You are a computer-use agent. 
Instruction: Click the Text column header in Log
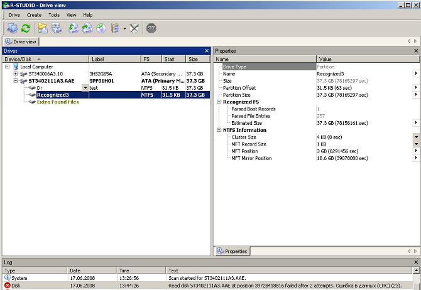(288, 271)
